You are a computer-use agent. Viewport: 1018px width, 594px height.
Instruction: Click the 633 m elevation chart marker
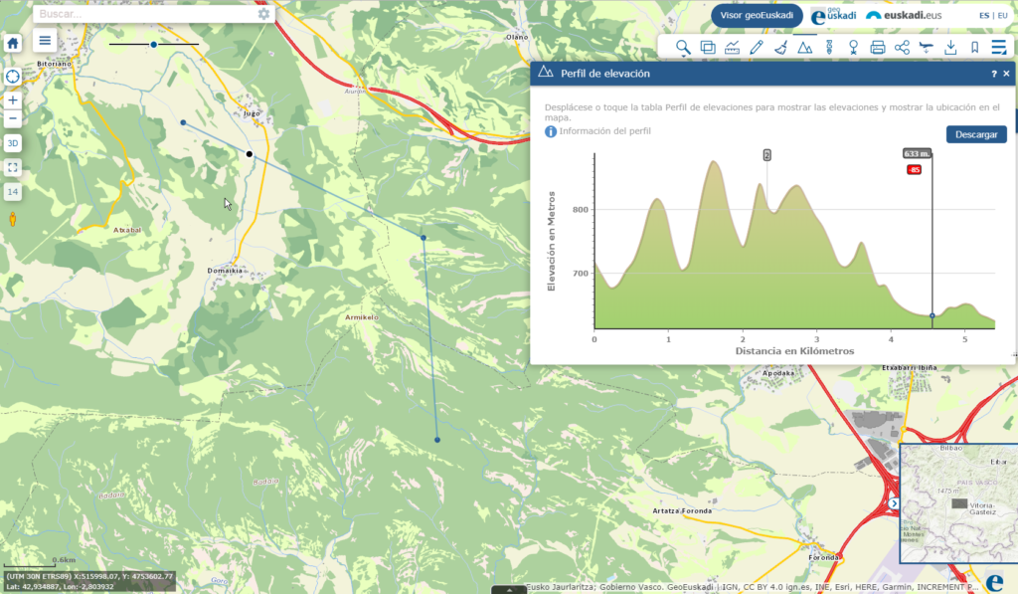[917, 154]
